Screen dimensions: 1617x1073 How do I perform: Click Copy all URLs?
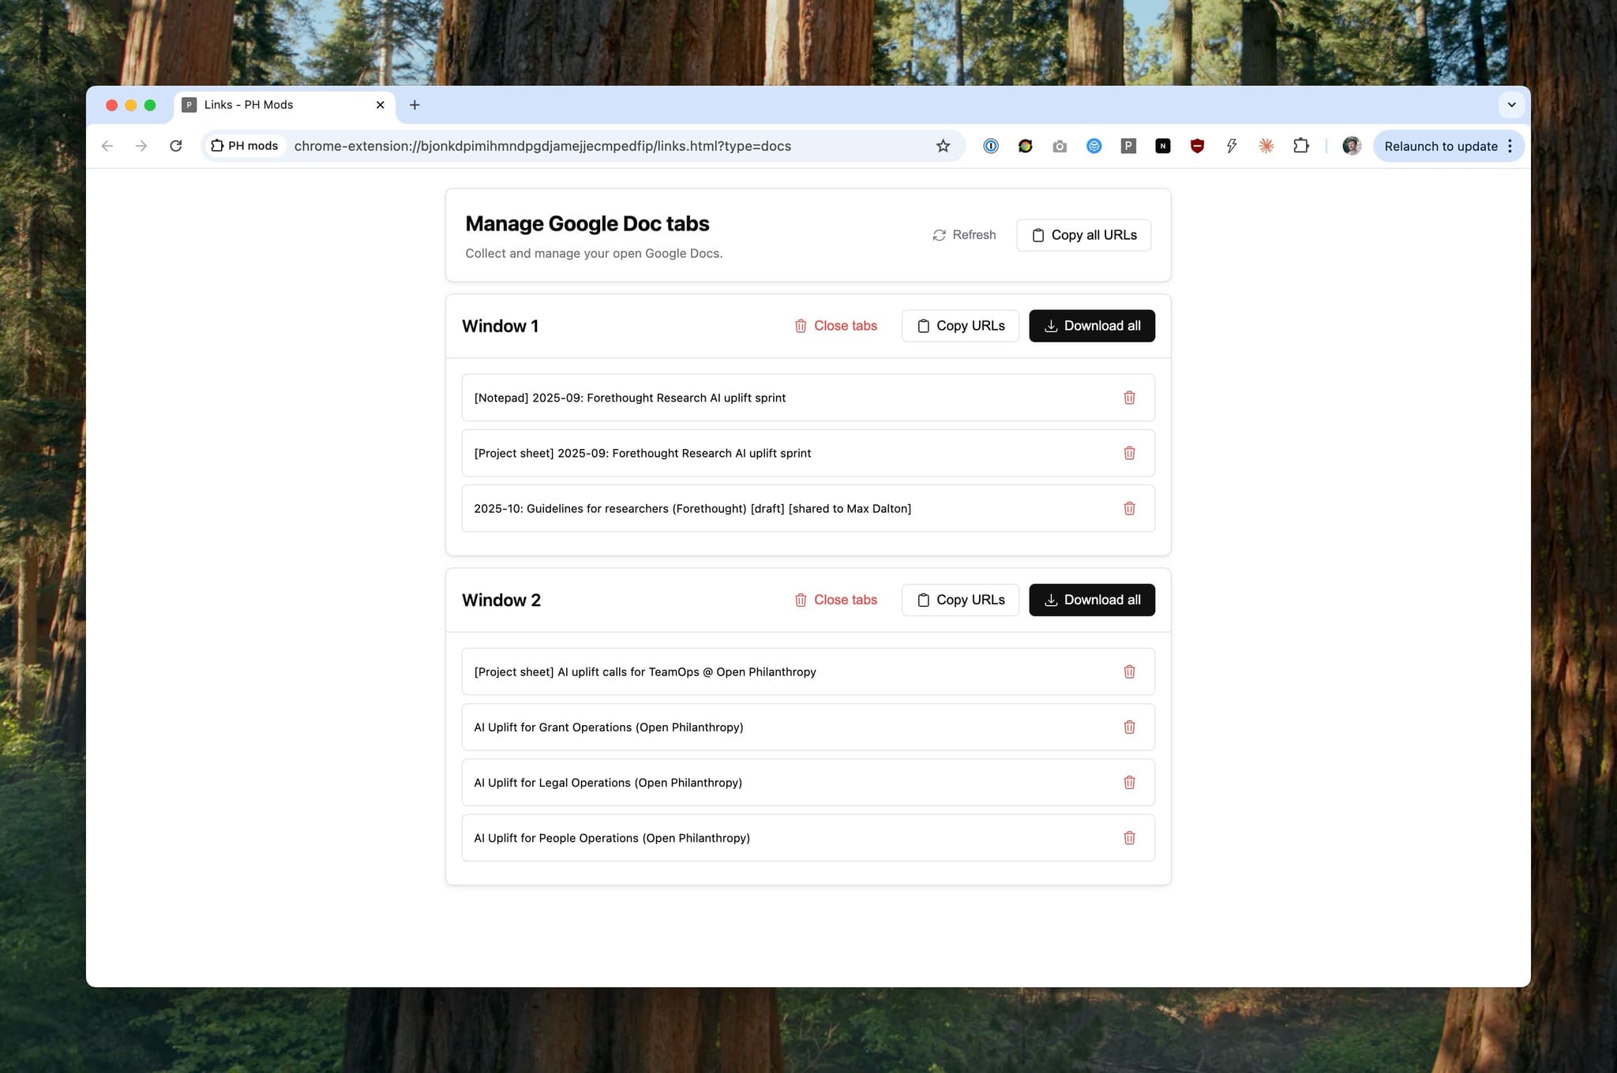click(x=1083, y=234)
